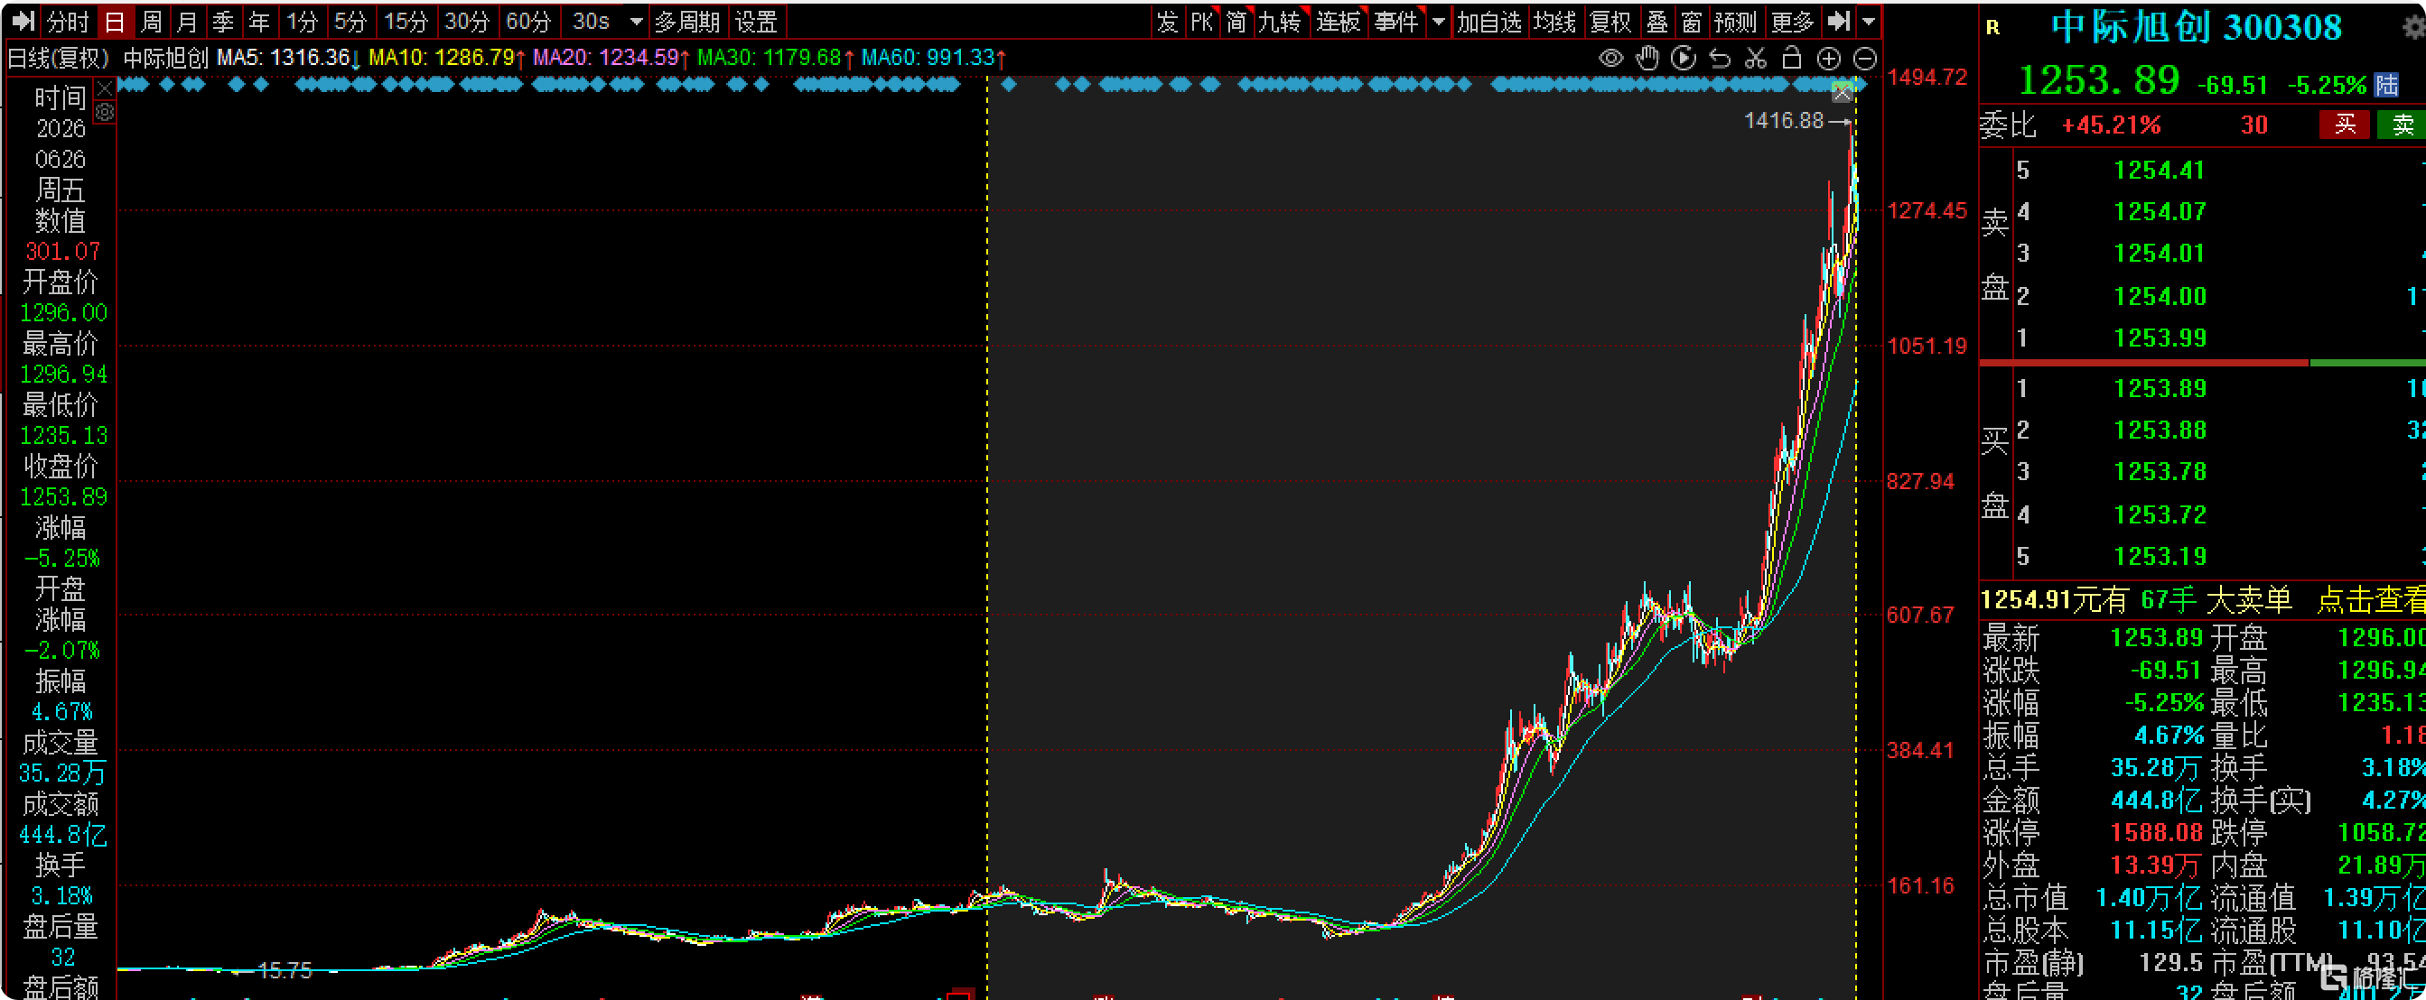This screenshot has width=2426, height=1000.
Task: Switch to the 周 weekly tab
Action: [152, 22]
